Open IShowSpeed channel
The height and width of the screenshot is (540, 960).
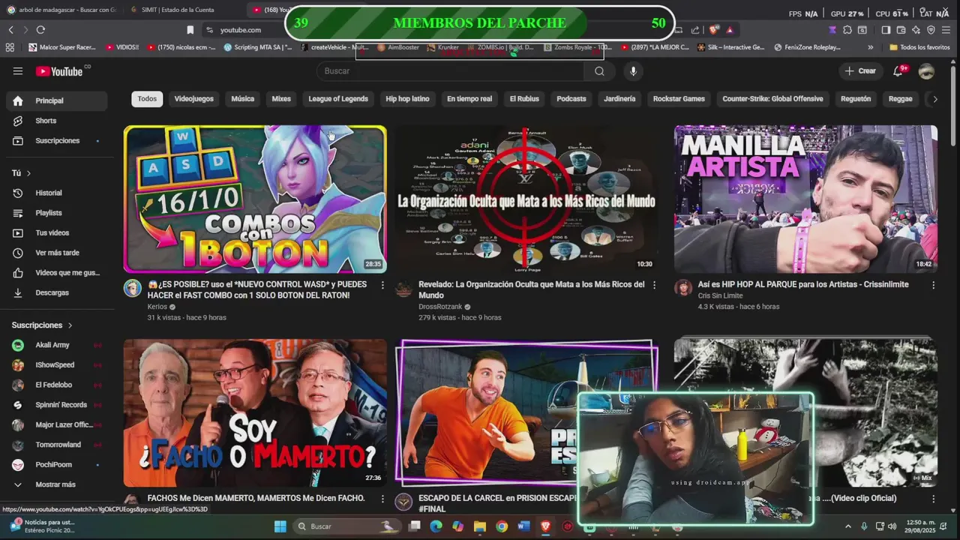click(x=56, y=365)
